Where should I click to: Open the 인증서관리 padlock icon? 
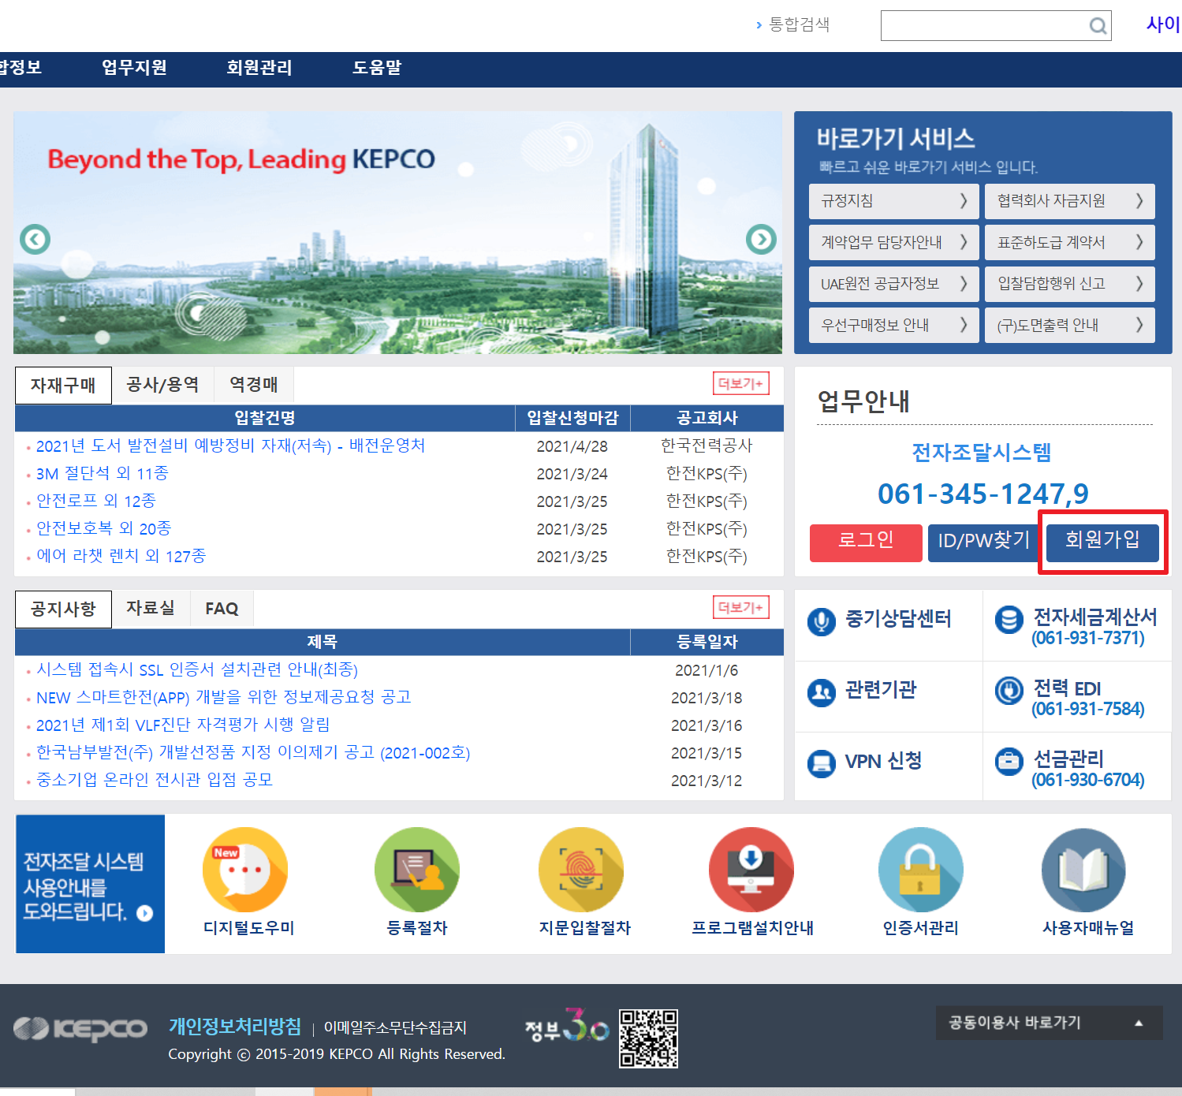point(921,870)
